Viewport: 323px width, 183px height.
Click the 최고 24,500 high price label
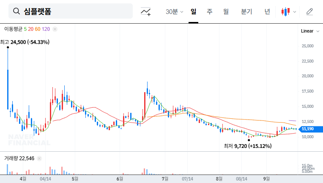(25, 42)
